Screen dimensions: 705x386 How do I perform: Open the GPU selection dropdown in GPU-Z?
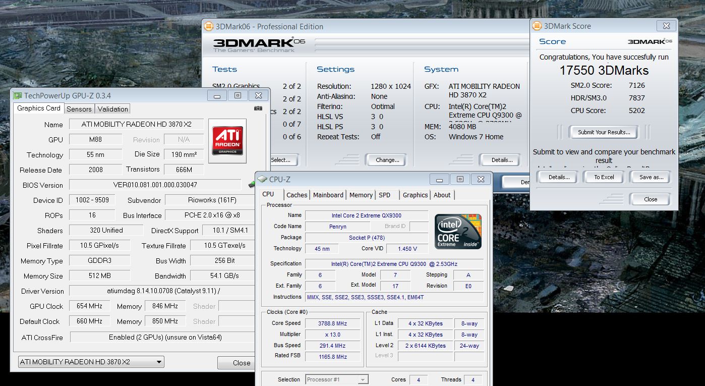[91, 362]
